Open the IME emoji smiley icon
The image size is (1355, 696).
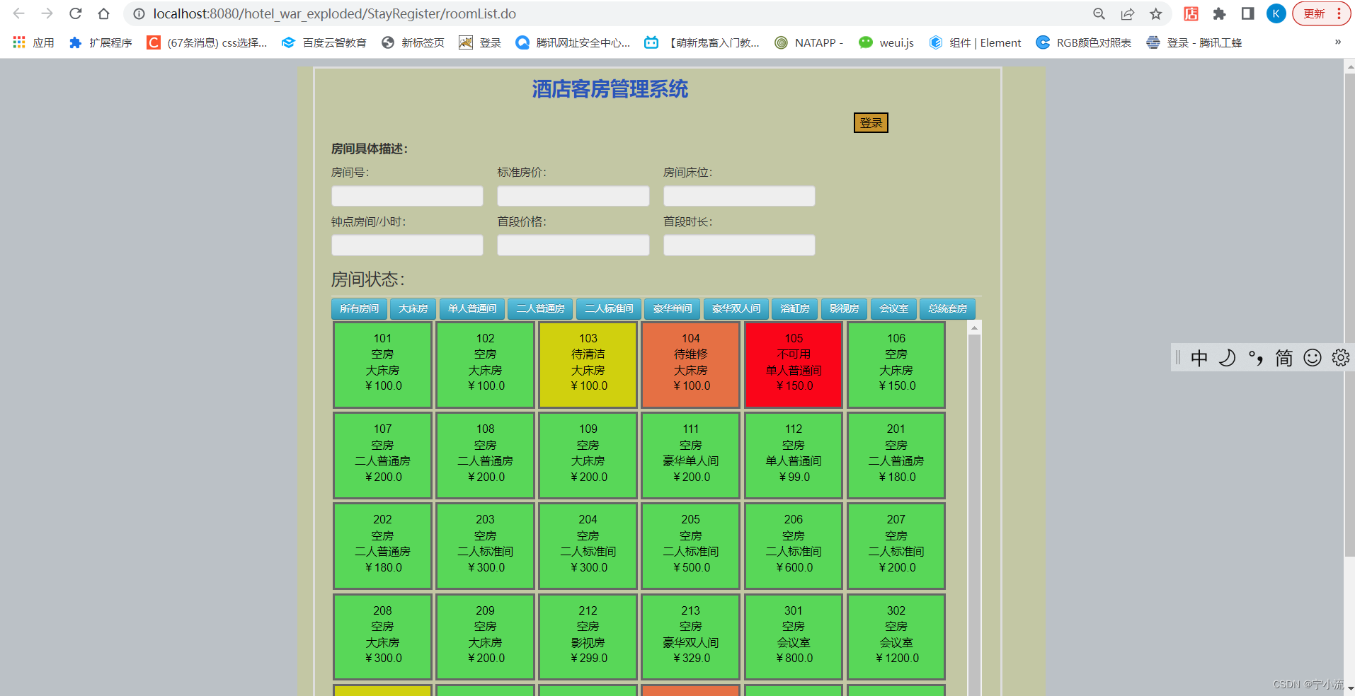(1313, 358)
